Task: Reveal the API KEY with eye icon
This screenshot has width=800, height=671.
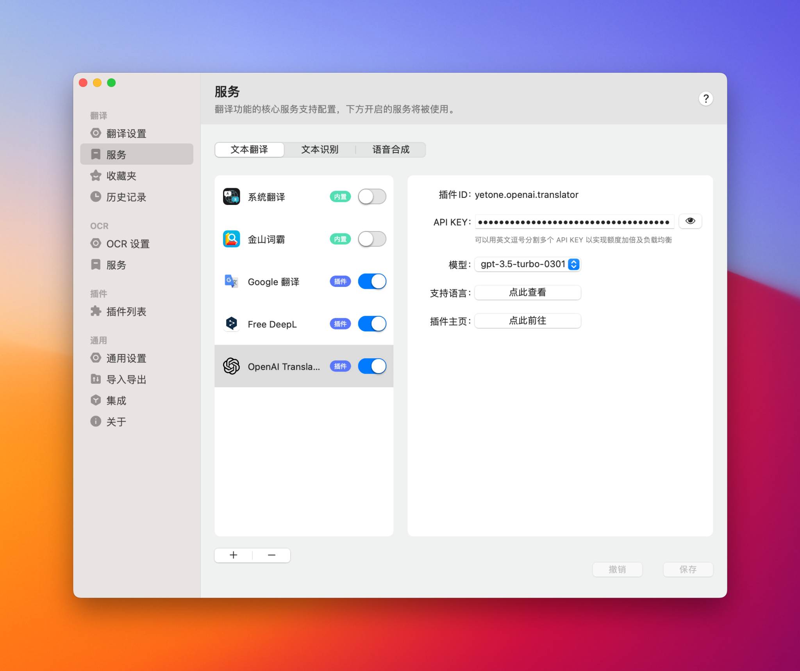Action: coord(690,221)
